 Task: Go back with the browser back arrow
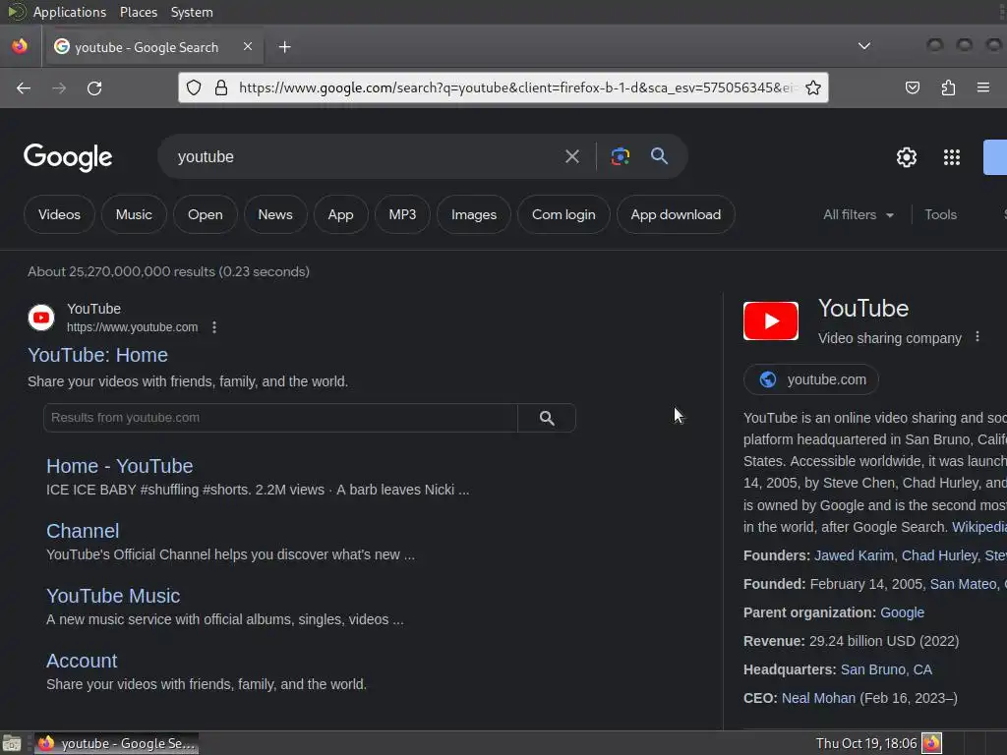(24, 87)
